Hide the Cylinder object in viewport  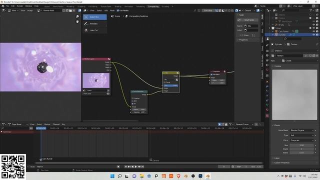pos(313,34)
